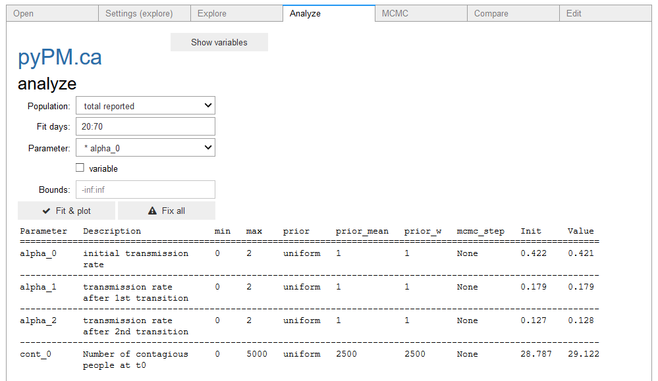The width and height of the screenshot is (658, 381).
Task: Select the Analyze tab
Action: [329, 13]
